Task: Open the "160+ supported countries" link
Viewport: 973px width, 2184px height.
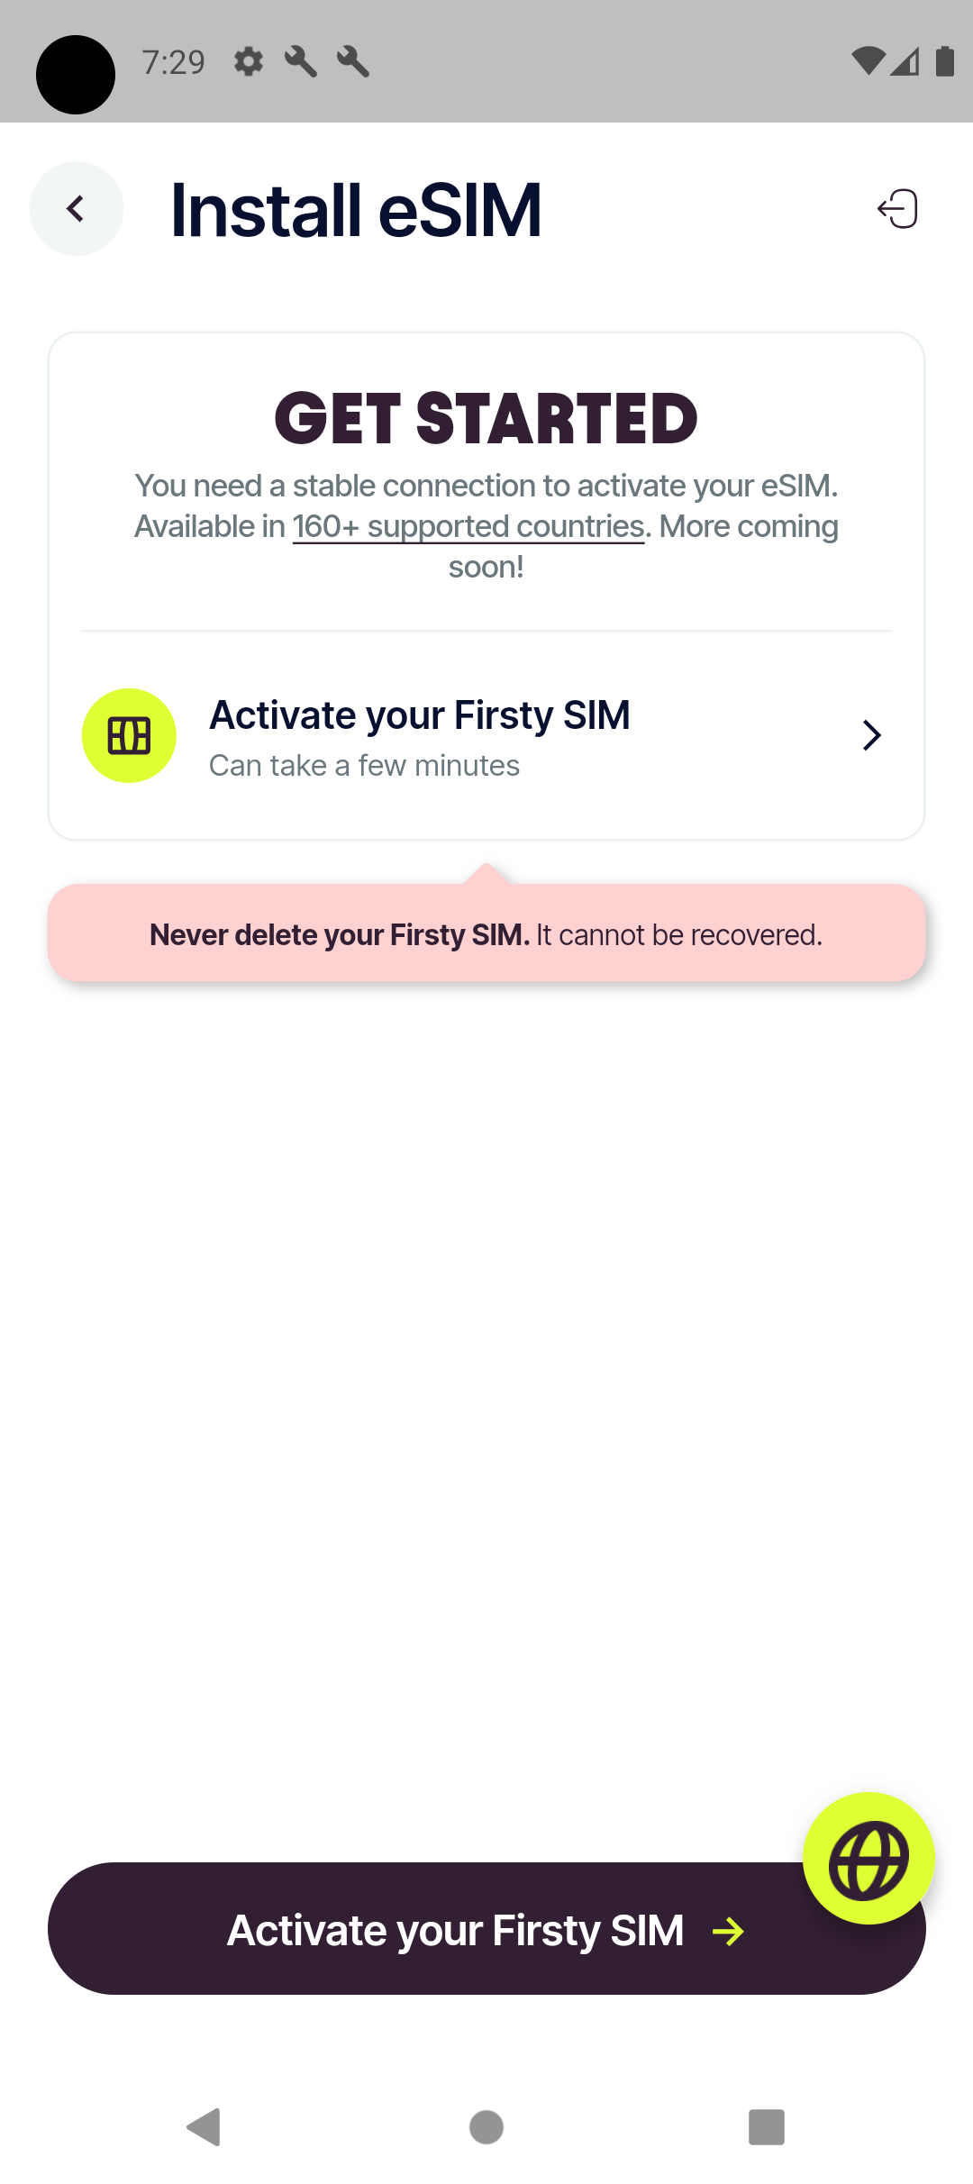Action: 468,527
